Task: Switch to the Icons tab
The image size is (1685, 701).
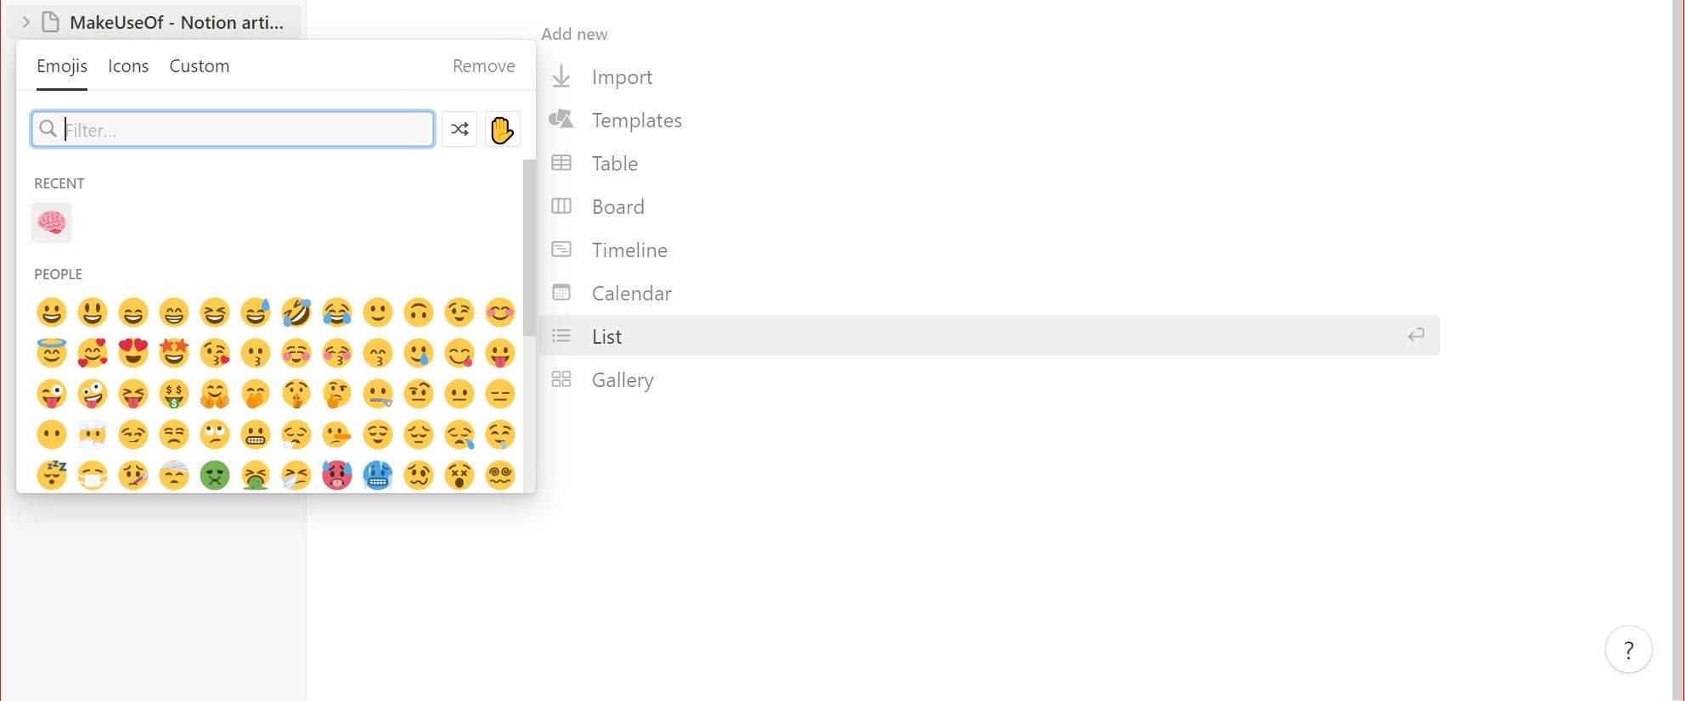Action: tap(128, 66)
